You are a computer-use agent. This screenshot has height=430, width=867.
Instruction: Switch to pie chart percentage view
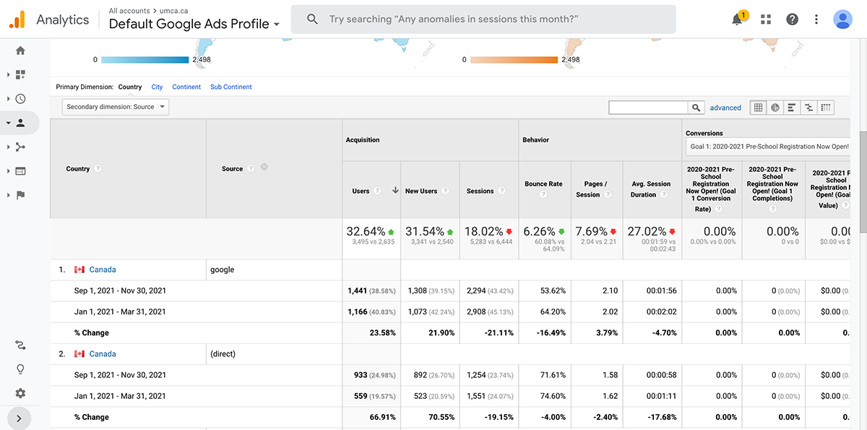point(775,108)
